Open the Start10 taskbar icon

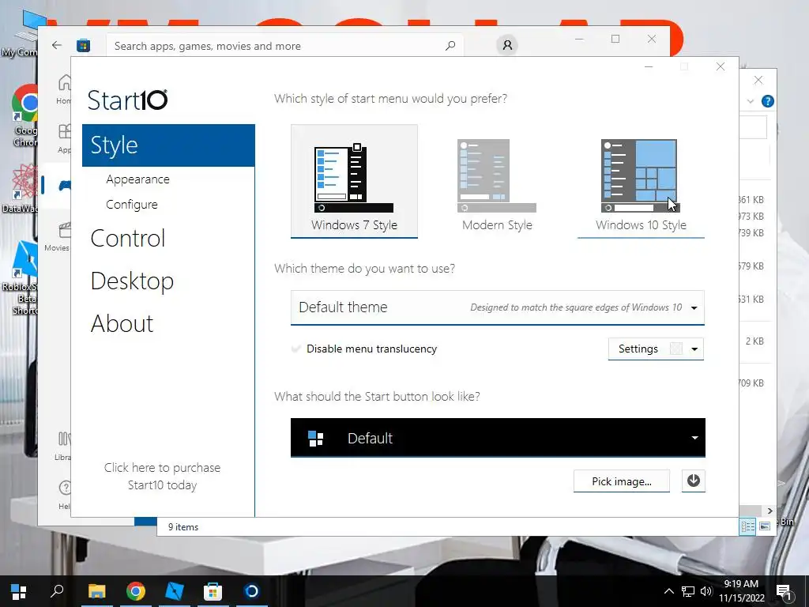(x=251, y=591)
